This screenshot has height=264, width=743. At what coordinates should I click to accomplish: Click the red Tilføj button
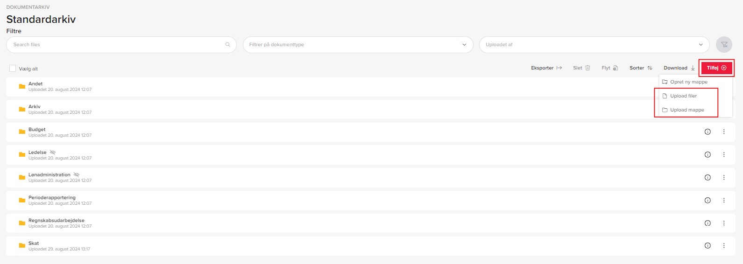click(x=716, y=68)
